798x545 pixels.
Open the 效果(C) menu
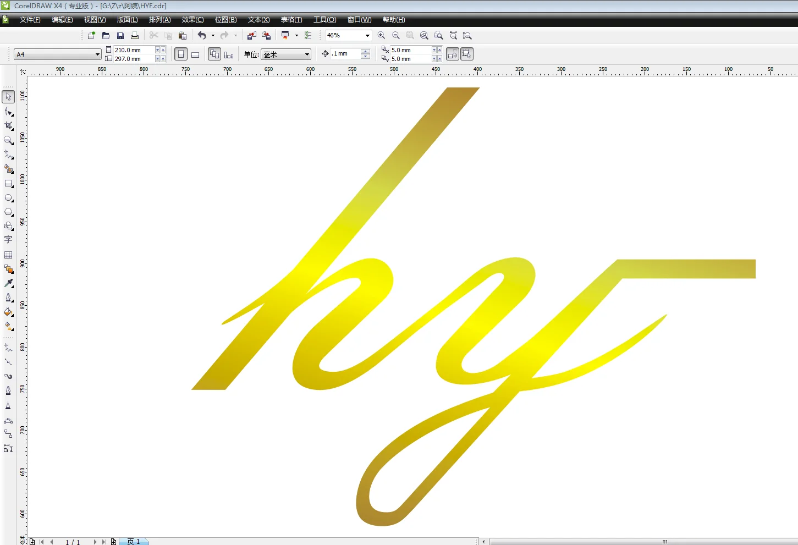[192, 20]
